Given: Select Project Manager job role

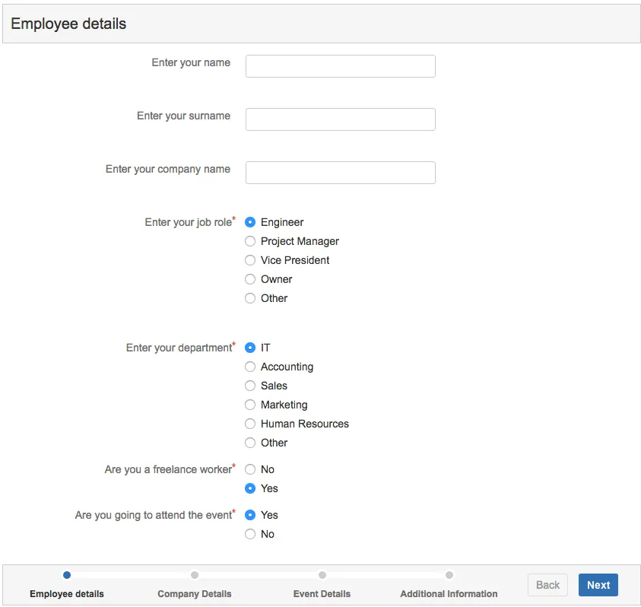Looking at the screenshot, I should [x=249, y=241].
